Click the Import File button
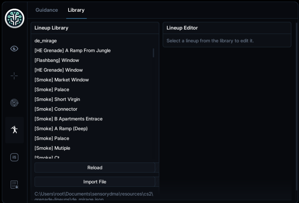Screen dimensions: 299x203 pos(95,182)
